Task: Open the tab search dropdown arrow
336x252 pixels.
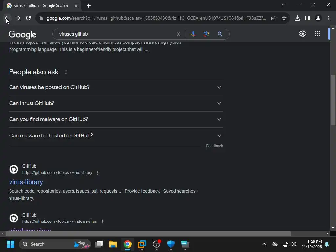Action: 283,5
